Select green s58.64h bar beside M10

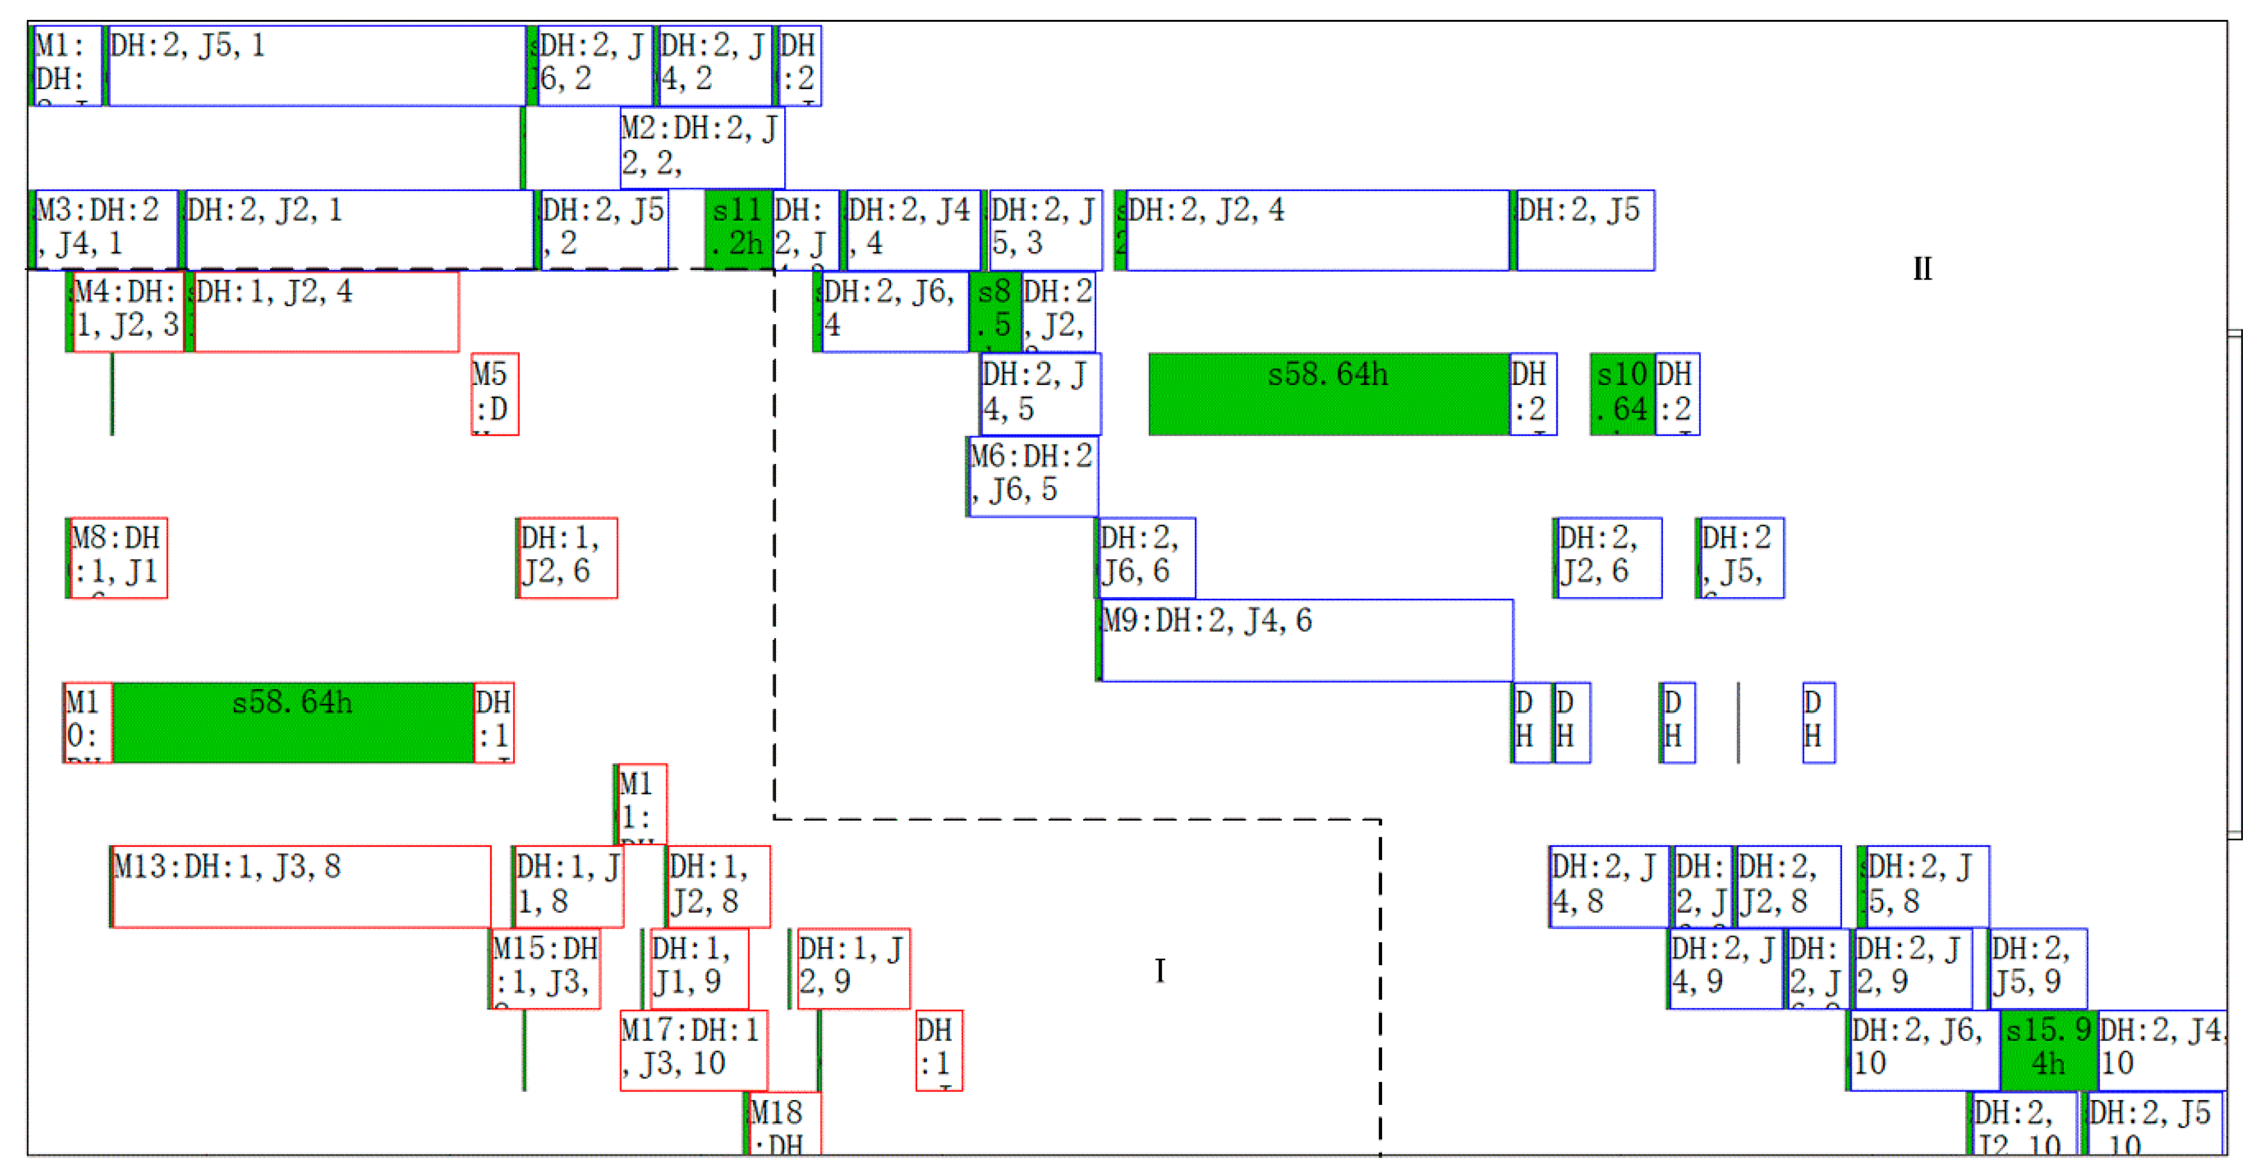tap(293, 722)
